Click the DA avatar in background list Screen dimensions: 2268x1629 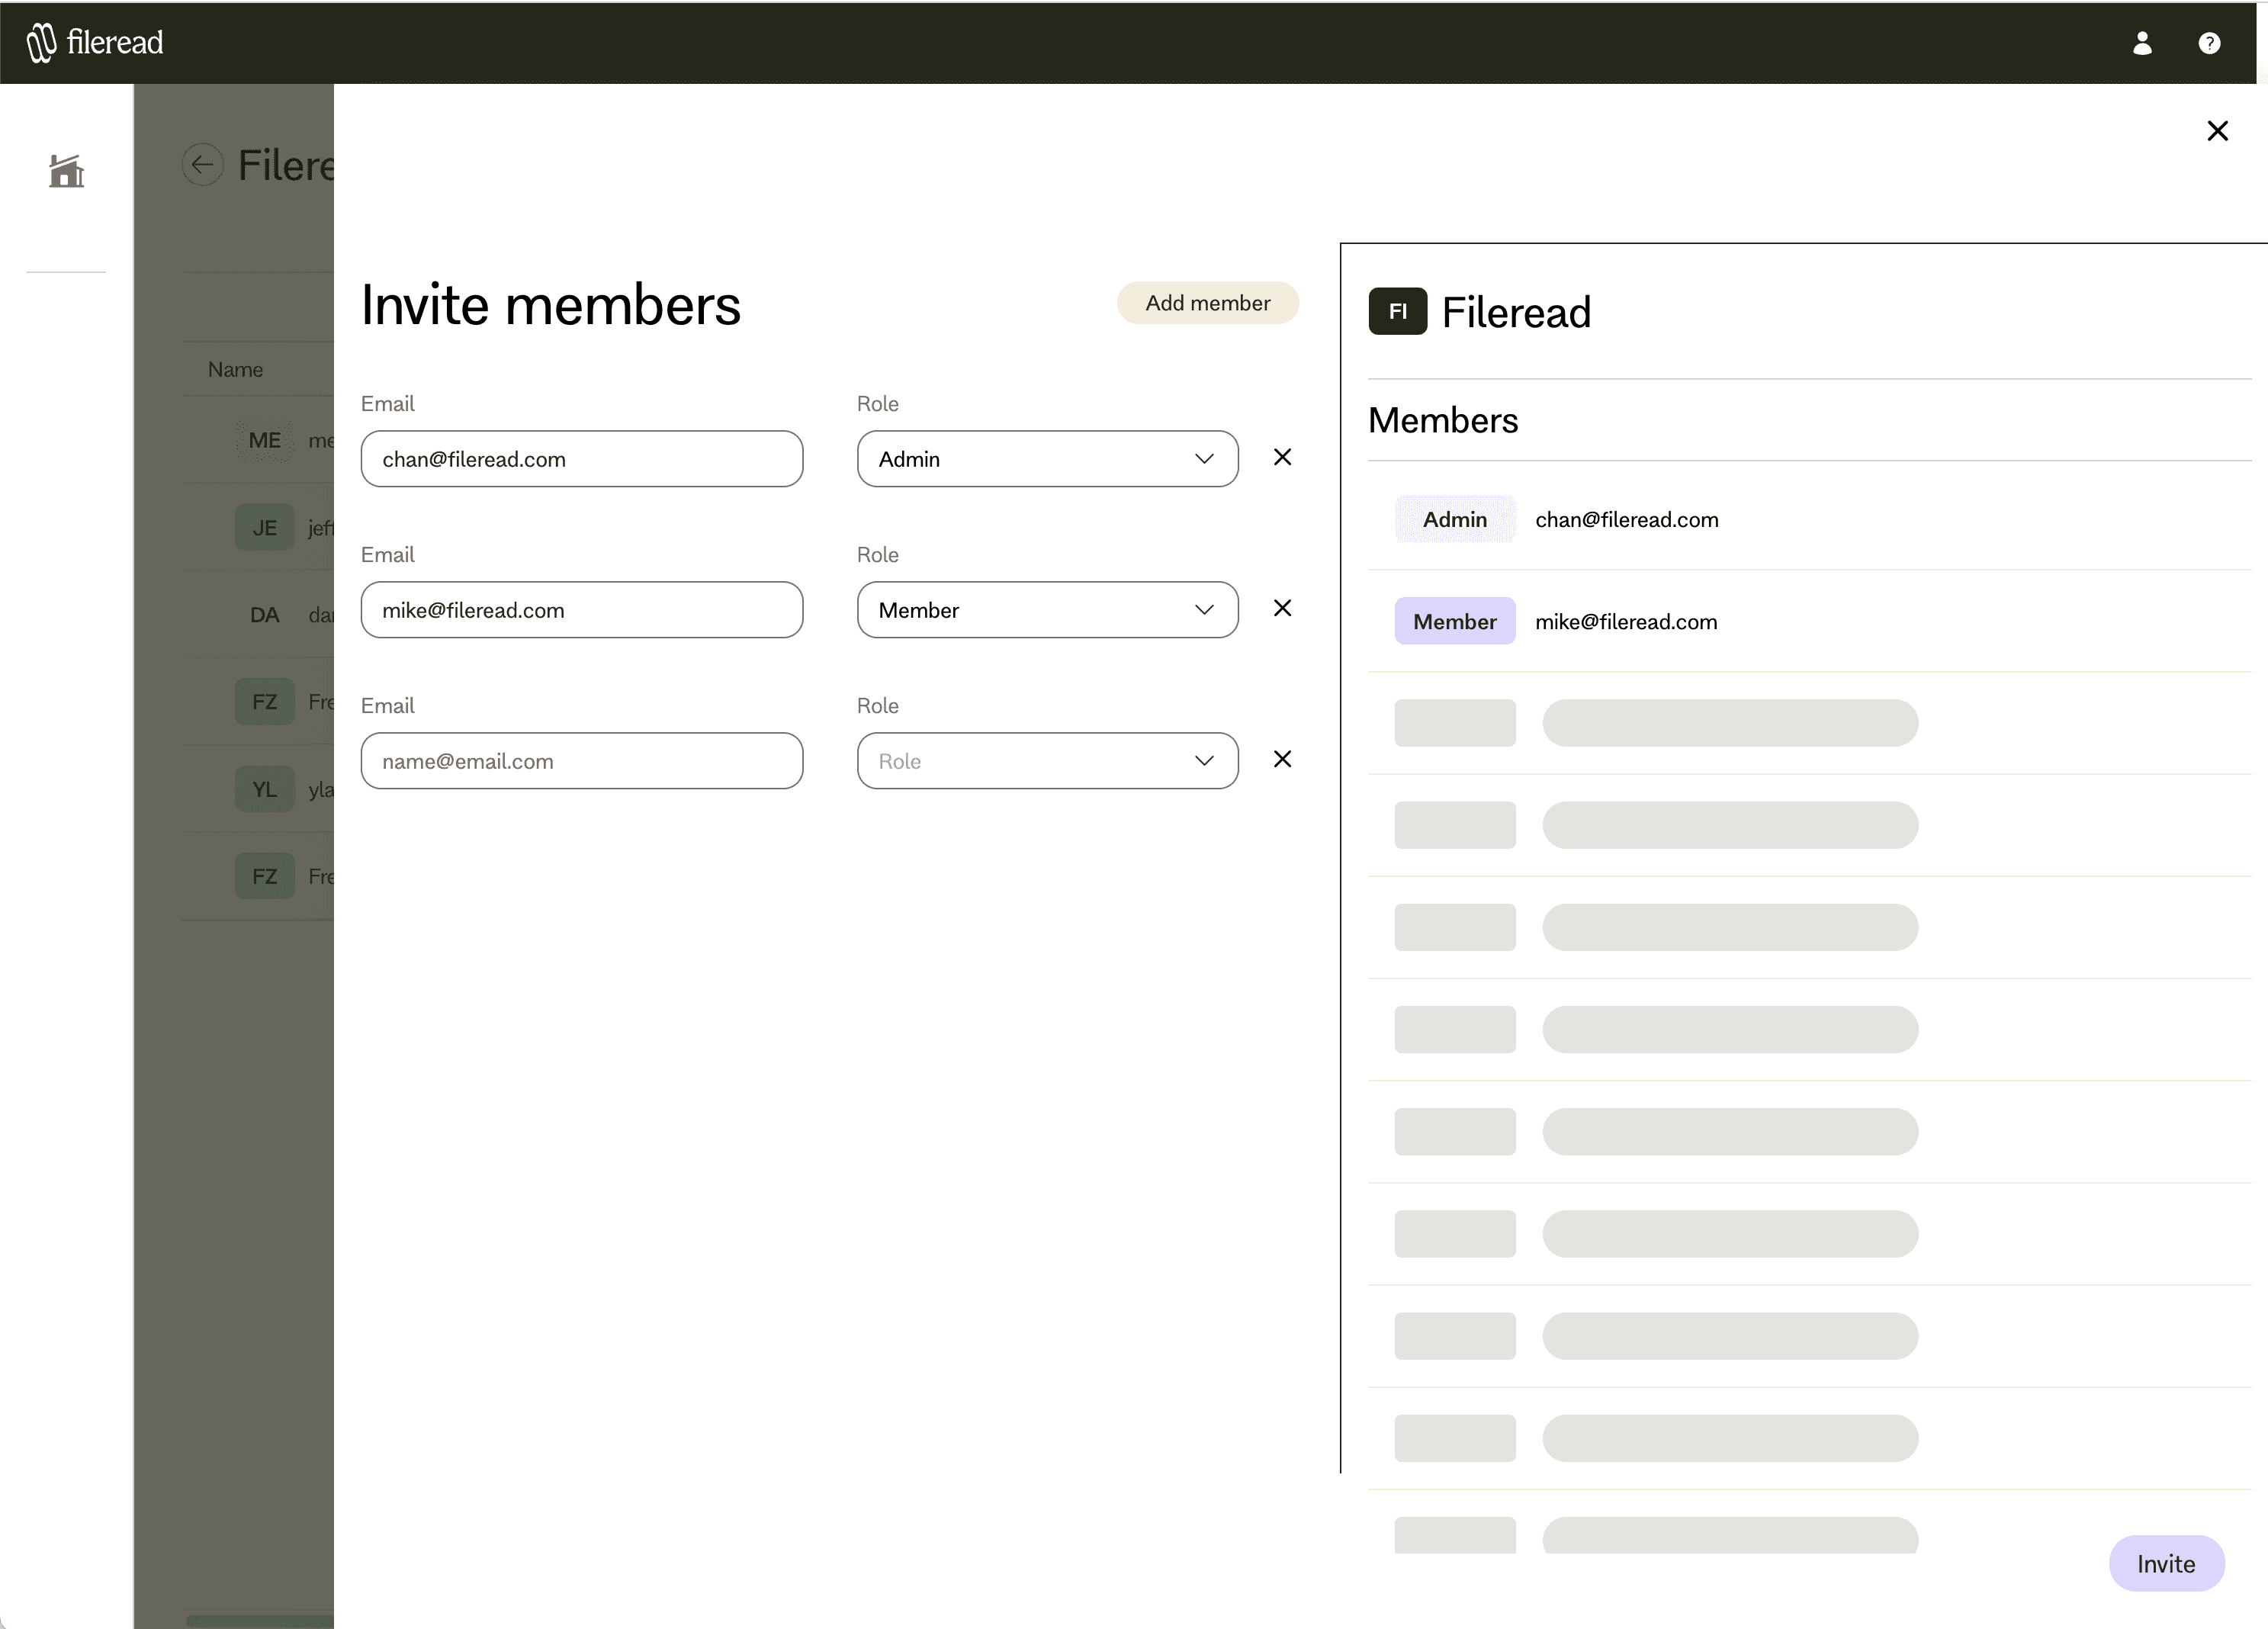click(x=265, y=615)
